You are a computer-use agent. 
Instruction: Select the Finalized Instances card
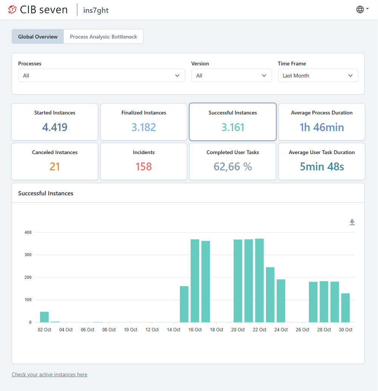tap(144, 122)
